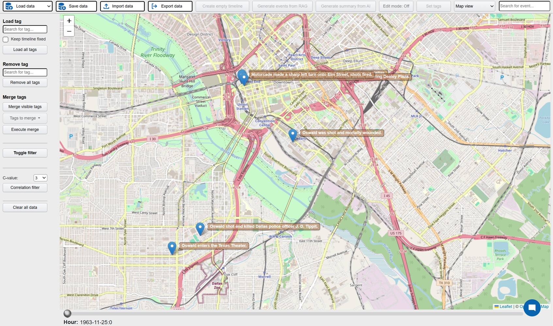Image resolution: width=553 pixels, height=326 pixels.
Task: Click the Load all tags button
Action: click(x=25, y=50)
